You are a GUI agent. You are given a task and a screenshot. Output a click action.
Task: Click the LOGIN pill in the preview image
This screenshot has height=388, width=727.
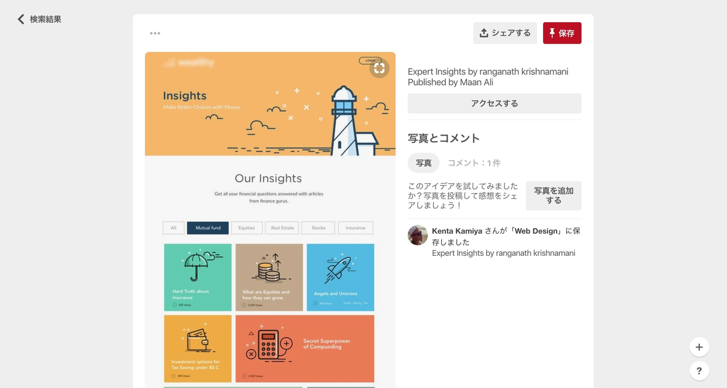[369, 60]
